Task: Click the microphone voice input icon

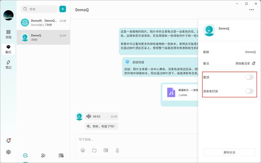Action: (x=117, y=150)
